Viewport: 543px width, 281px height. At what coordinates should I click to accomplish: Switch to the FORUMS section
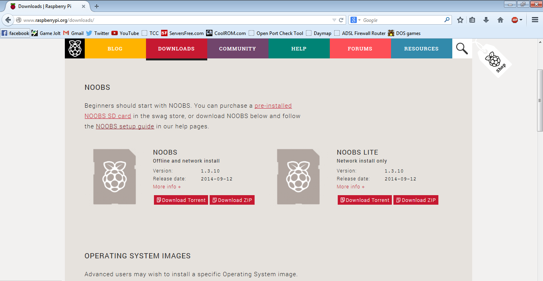(x=360, y=48)
